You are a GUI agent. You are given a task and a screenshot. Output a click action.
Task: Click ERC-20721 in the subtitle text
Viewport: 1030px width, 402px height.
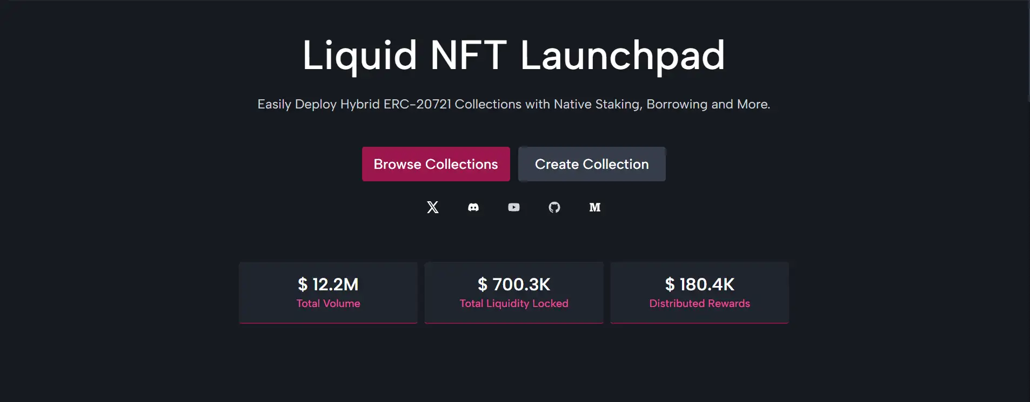(417, 104)
